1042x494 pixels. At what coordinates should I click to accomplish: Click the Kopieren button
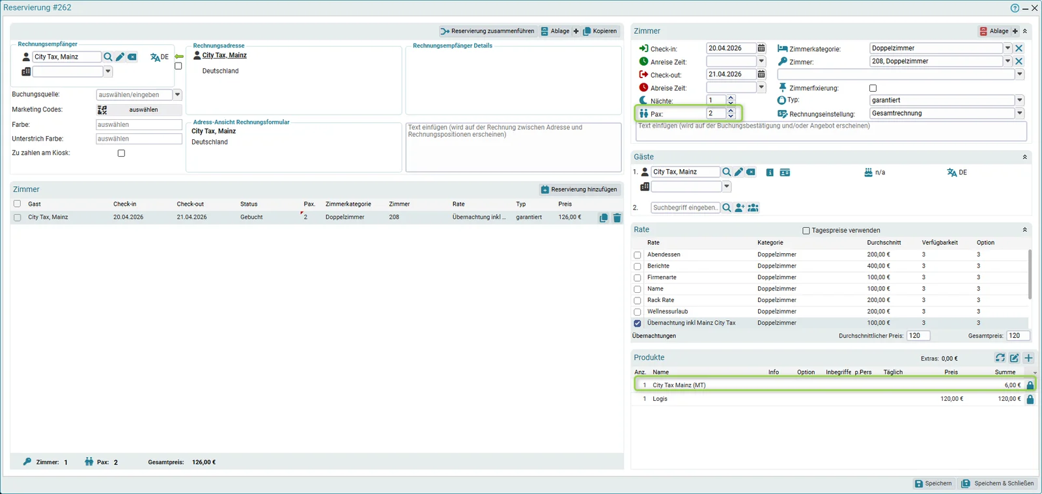[600, 31]
